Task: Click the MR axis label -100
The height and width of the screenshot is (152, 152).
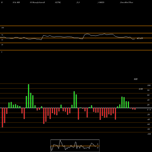Action: (149, 134)
